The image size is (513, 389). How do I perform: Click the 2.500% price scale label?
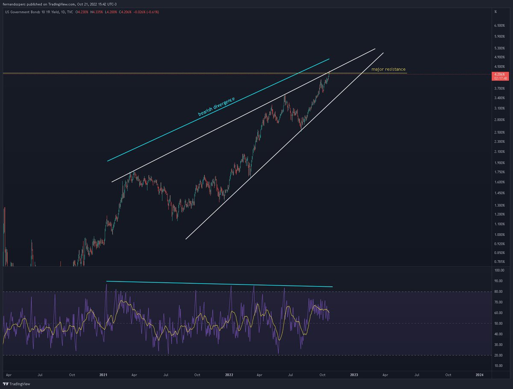click(x=499, y=132)
